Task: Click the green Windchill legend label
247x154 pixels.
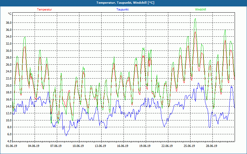Action: pyautogui.click(x=200, y=10)
